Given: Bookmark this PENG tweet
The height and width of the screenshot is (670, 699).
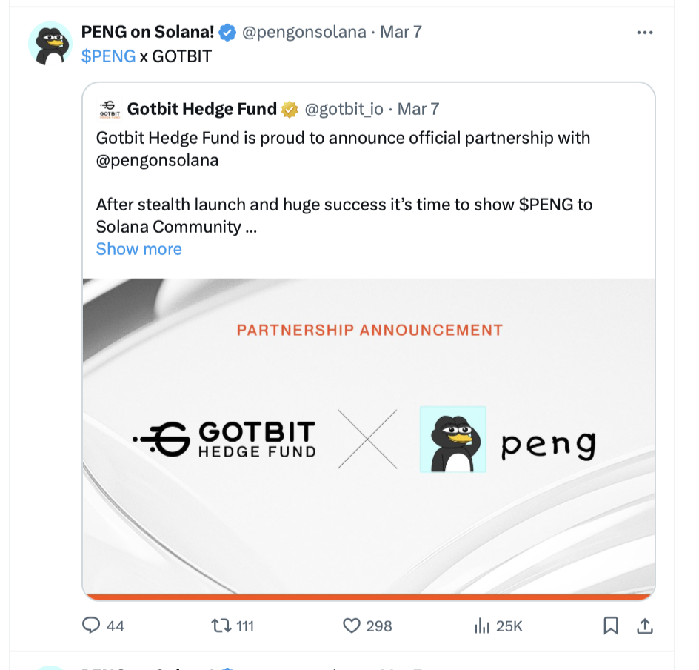Looking at the screenshot, I should tap(611, 626).
